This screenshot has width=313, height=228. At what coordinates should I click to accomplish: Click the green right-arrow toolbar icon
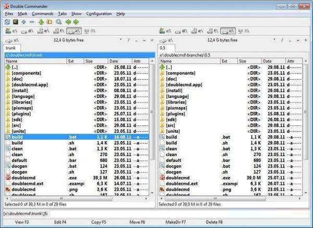(76, 22)
